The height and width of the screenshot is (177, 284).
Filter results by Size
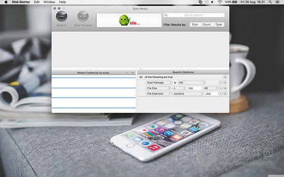[x=195, y=25]
